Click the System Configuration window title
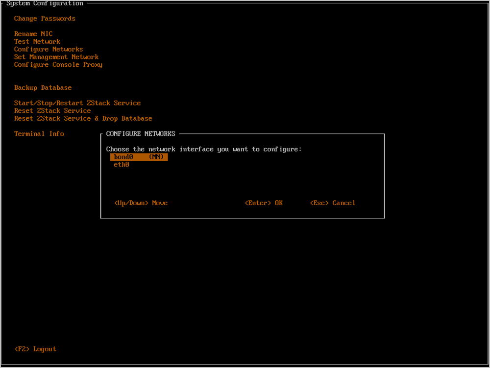Screen dimensions: 490x368 tap(45, 3)
